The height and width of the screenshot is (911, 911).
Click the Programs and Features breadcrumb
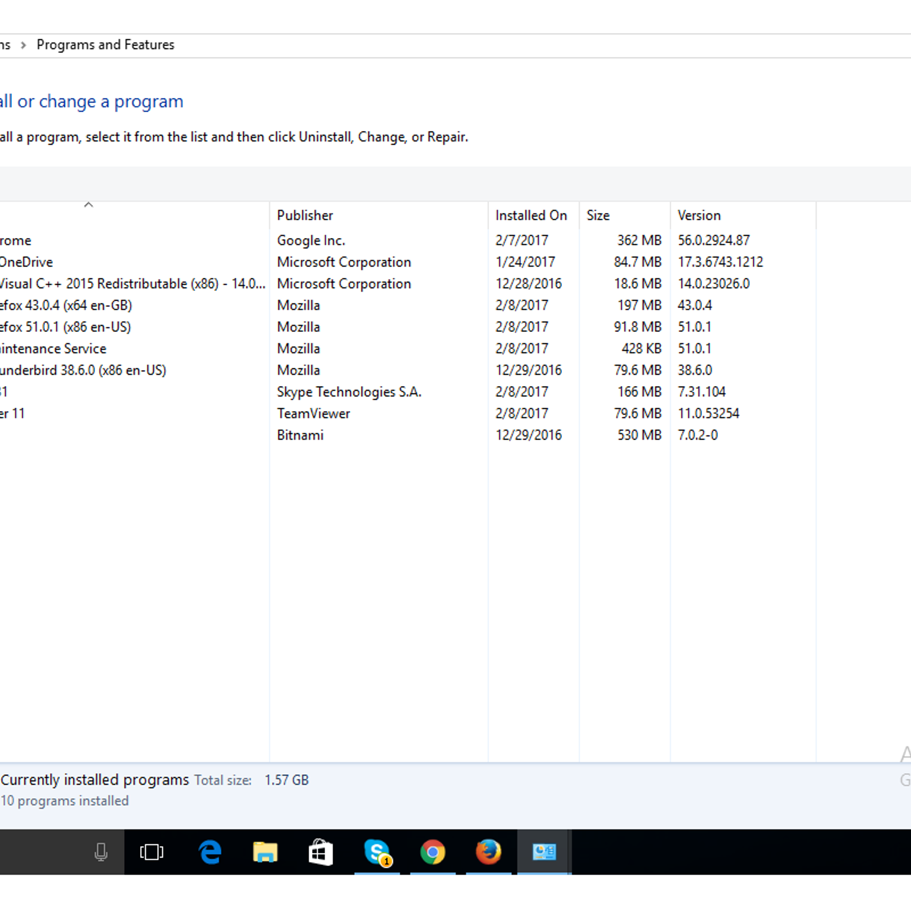click(x=105, y=44)
